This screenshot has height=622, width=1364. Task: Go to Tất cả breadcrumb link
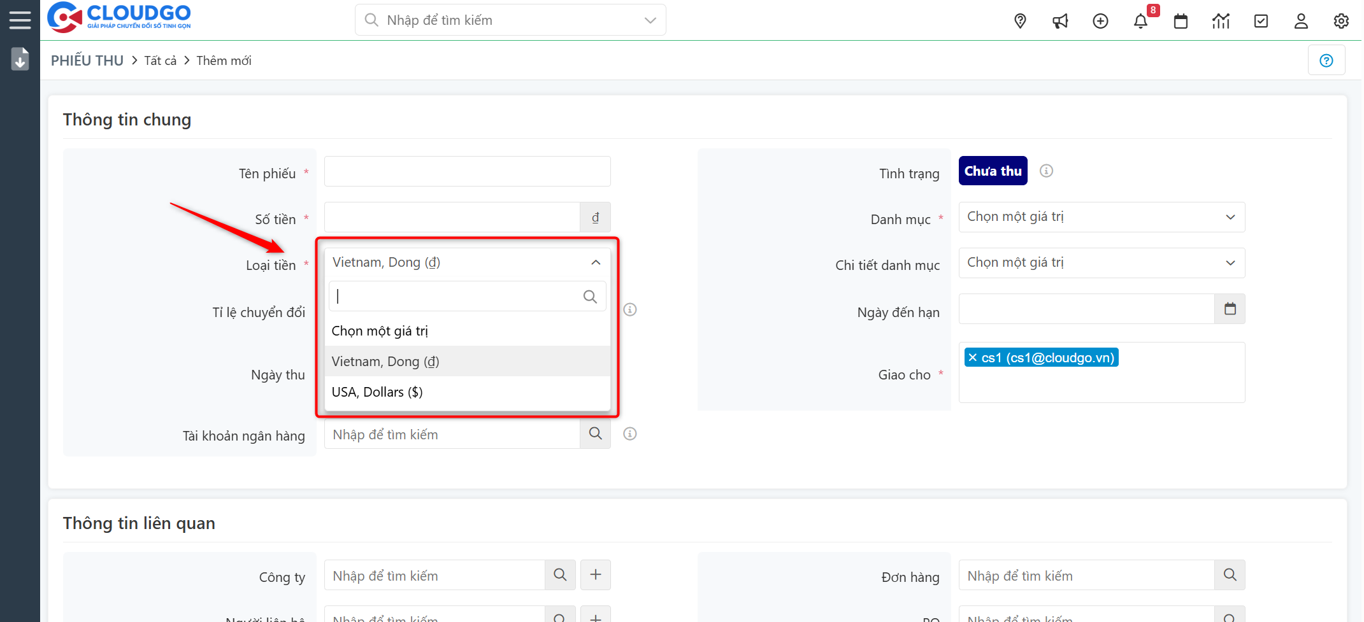coord(160,60)
